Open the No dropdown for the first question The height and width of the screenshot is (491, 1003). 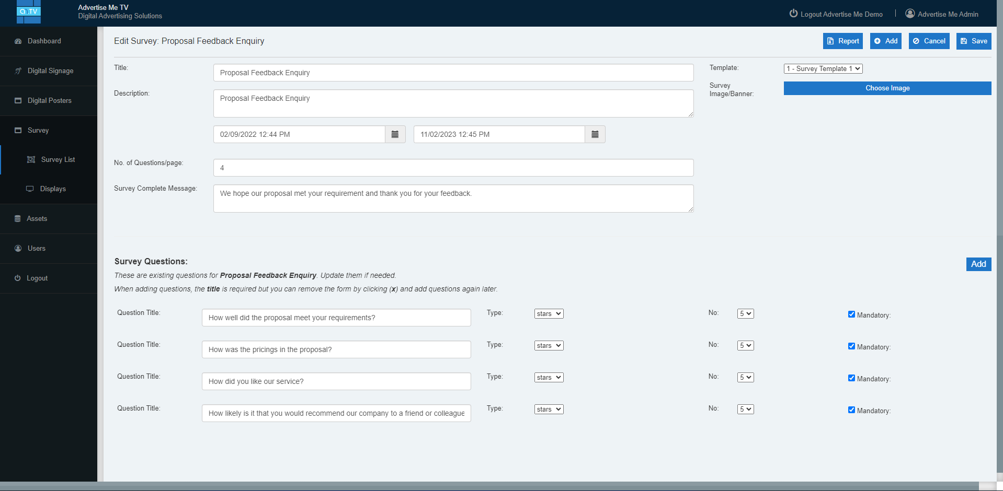pyautogui.click(x=745, y=313)
